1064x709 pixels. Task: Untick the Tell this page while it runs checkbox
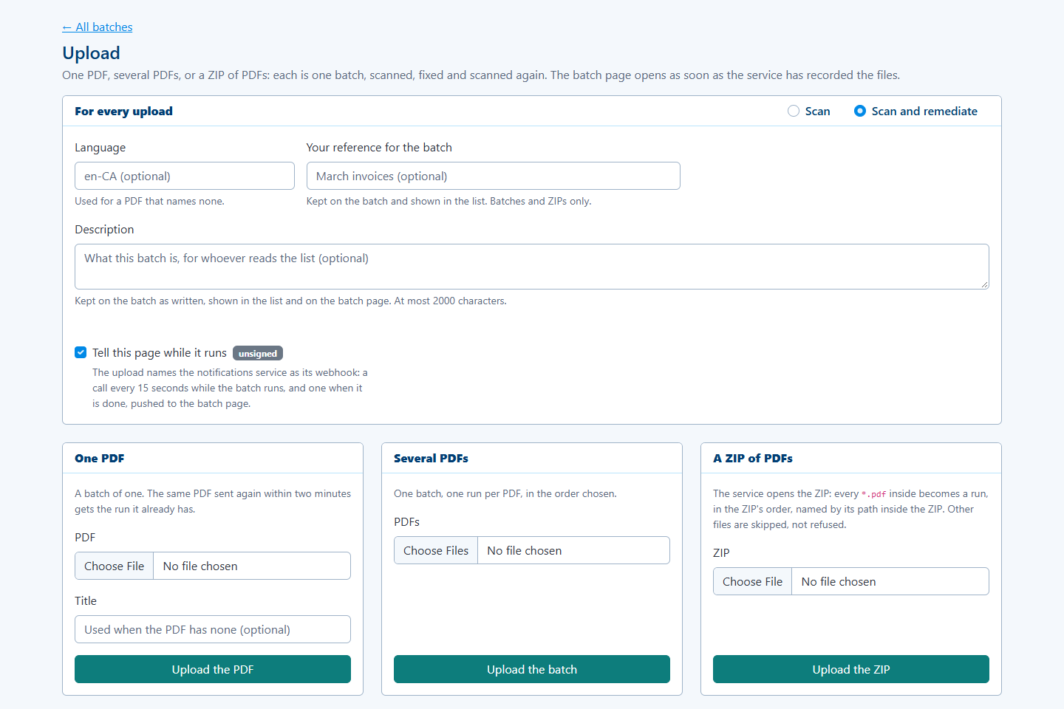click(81, 352)
